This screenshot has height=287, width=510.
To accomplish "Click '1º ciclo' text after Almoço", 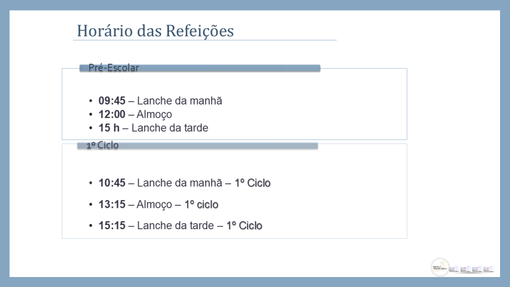I will point(201,204).
